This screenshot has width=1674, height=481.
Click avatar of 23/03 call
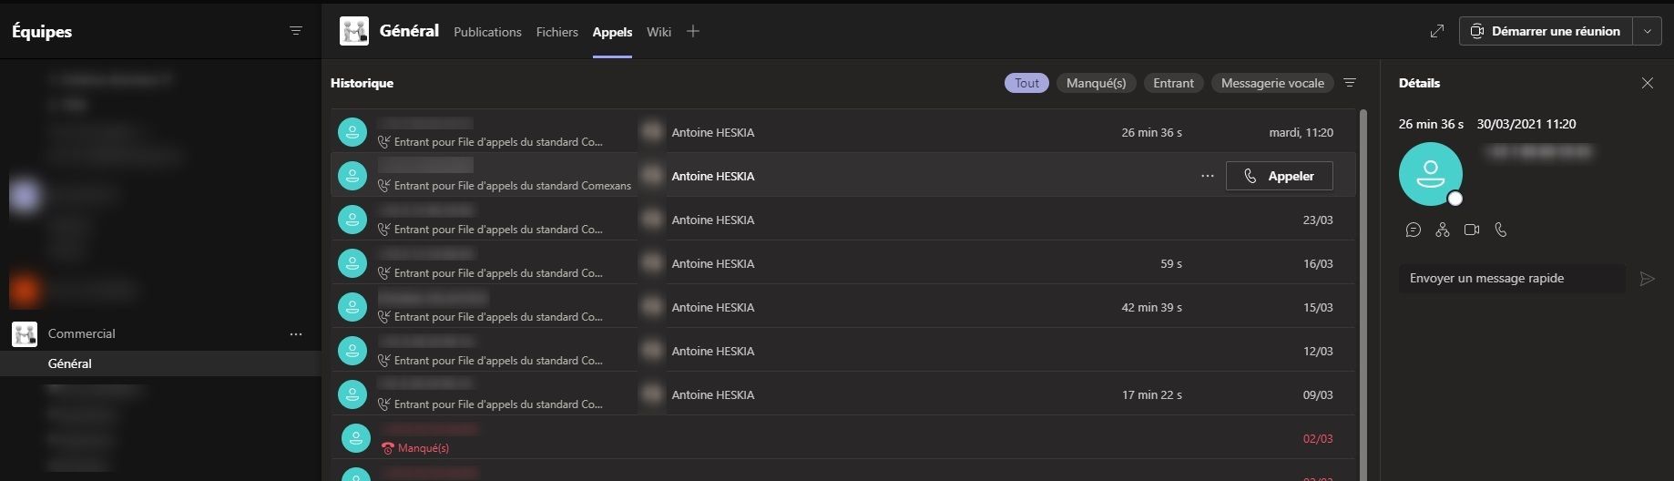(x=352, y=220)
